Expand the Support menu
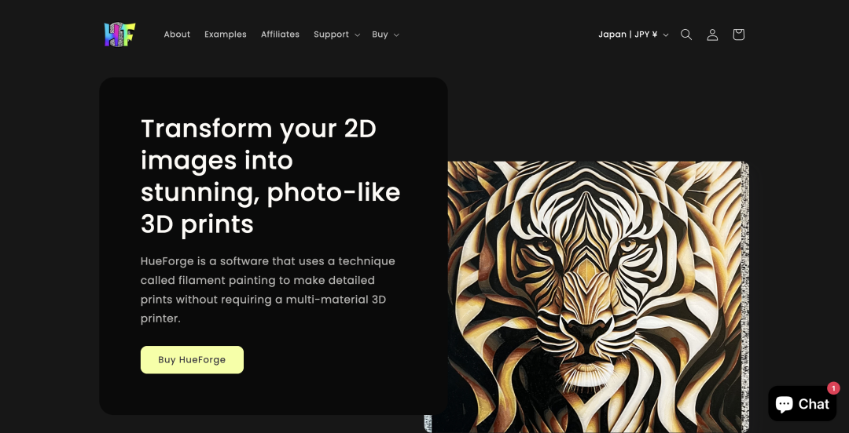 [x=331, y=35]
